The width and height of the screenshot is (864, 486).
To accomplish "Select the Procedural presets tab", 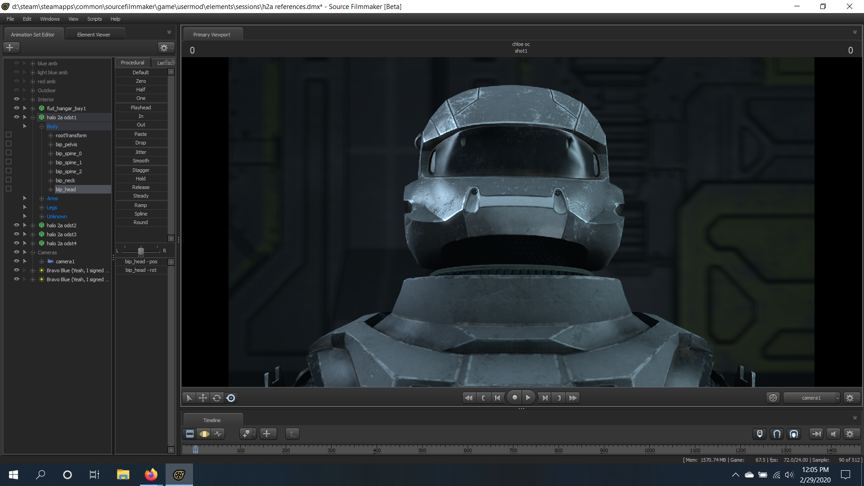I will [132, 63].
